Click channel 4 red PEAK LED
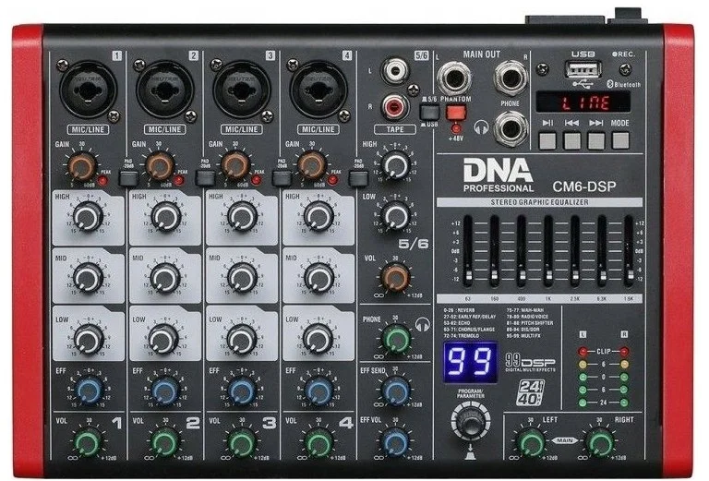Viewport: 709px width, 481px height. [x=332, y=180]
